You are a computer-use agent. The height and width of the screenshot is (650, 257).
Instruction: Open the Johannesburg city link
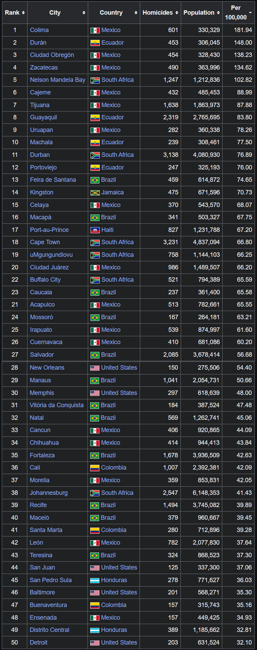[x=49, y=493]
